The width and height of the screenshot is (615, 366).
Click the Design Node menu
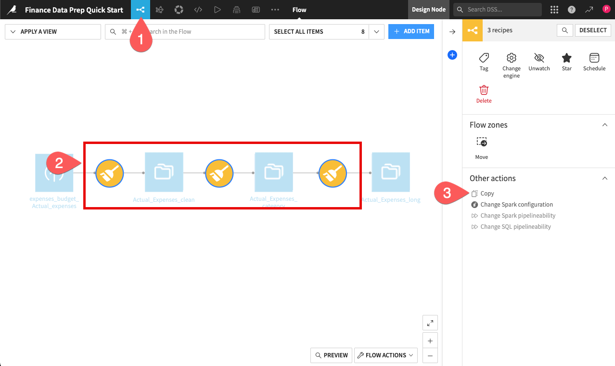point(428,9)
